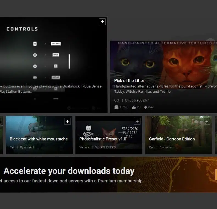The image size is (217, 209).
Task: Click the Stray logo in Photorealistic Preset thumbnail
Action: (89, 131)
